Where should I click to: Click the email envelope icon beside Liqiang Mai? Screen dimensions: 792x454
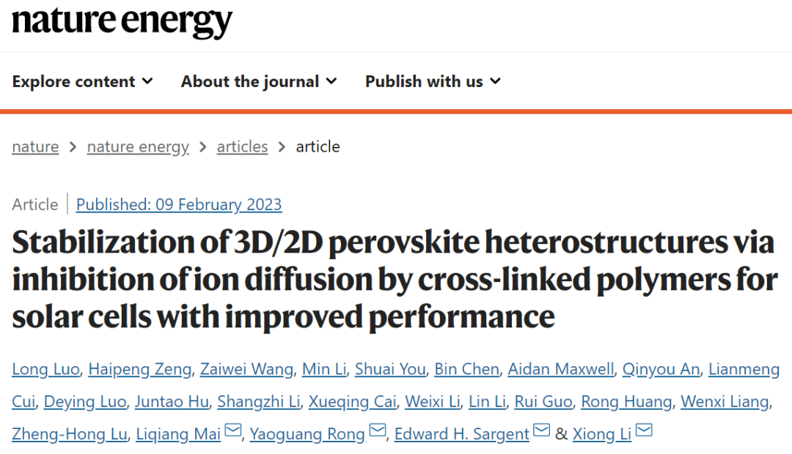[x=233, y=431]
